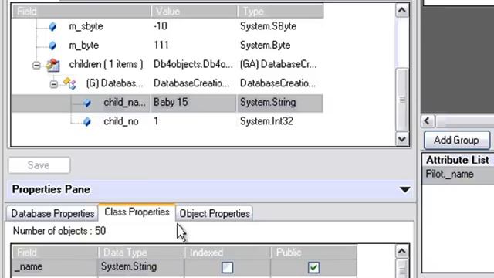This screenshot has height=278, width=494.
Task: Click the Public column header
Action: [314, 253]
